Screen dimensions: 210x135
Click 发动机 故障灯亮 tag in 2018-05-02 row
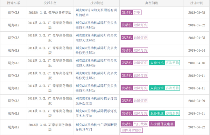(134, 25)
